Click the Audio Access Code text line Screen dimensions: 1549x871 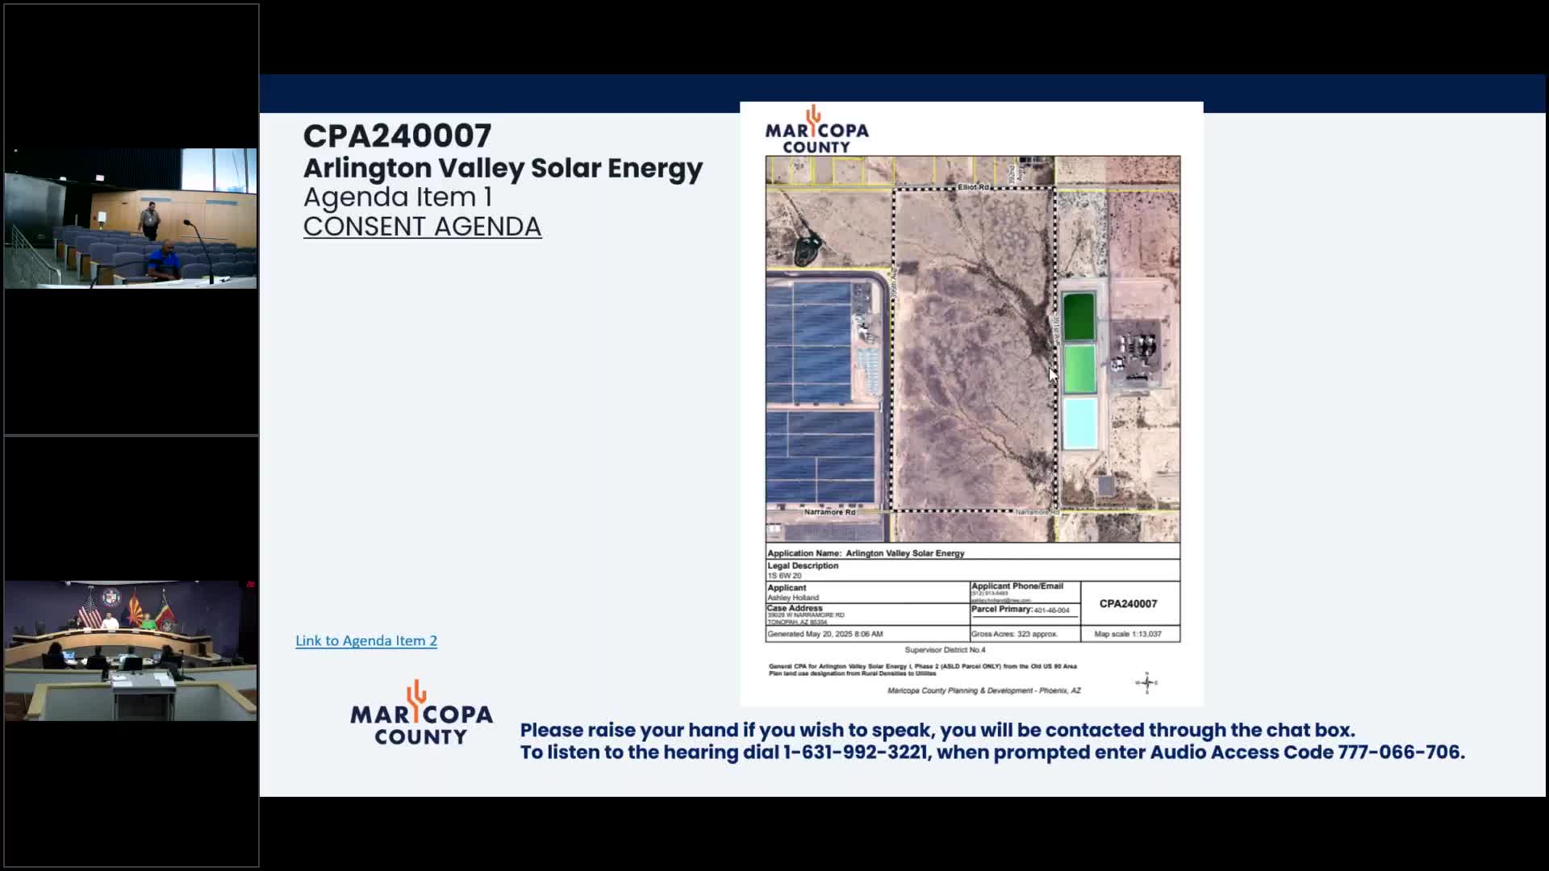coord(992,752)
